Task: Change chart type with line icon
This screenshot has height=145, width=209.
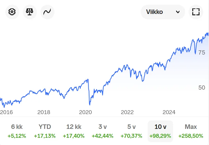Action: (47, 12)
